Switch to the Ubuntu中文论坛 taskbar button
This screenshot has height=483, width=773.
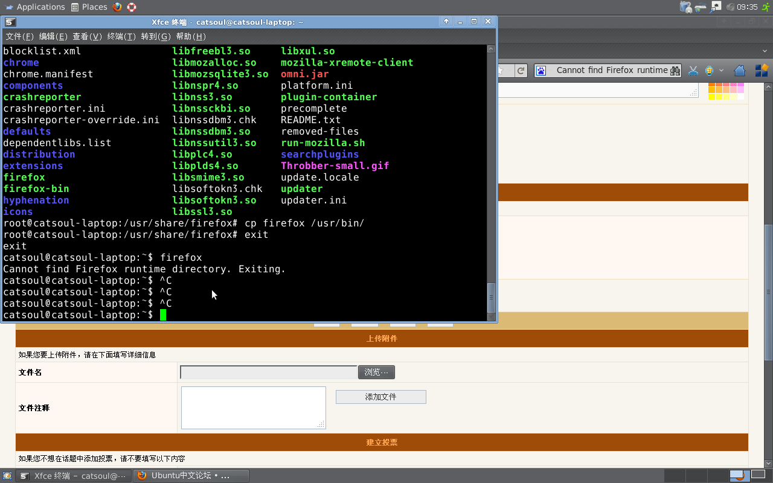point(191,476)
